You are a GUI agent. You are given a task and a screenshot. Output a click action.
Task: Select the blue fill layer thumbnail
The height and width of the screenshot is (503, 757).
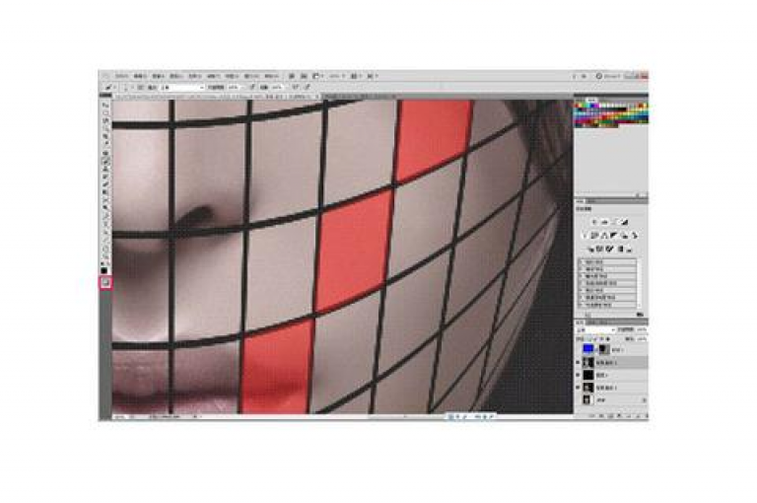point(588,348)
